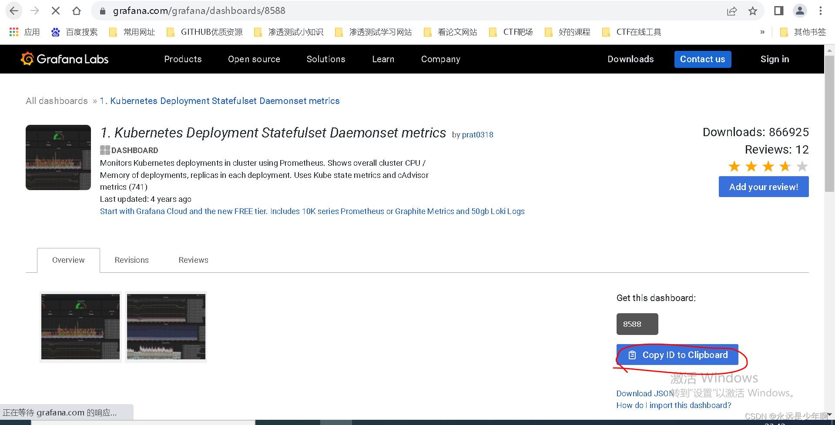The height and width of the screenshot is (425, 835).
Task: Bookmark this page with the star icon
Action: pos(753,11)
